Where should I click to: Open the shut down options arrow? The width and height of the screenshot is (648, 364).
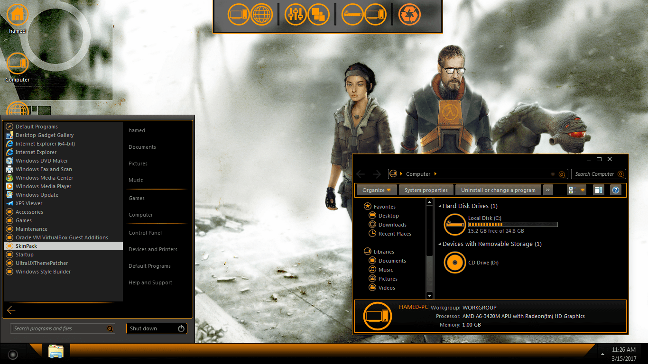181,328
